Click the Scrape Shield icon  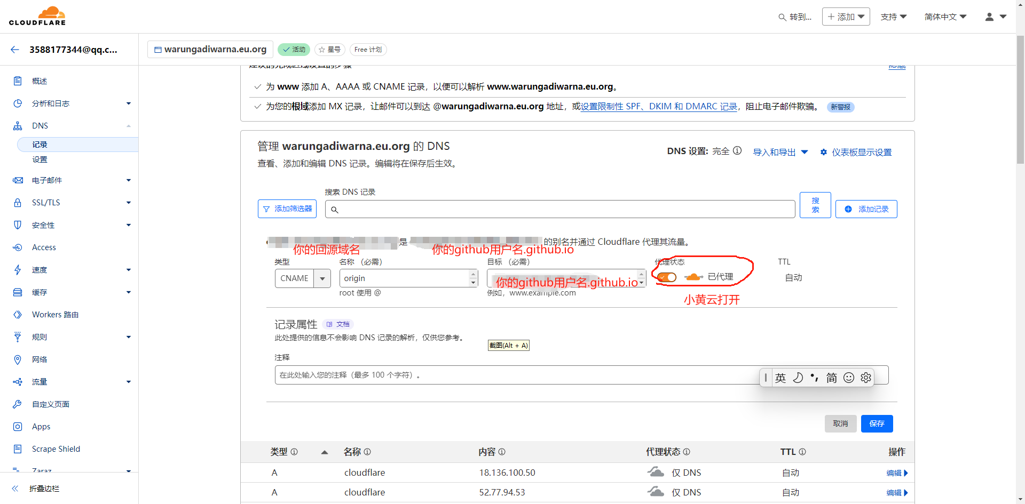18,449
